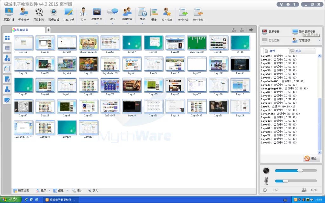Screen dimensions: 325x203
Task: Select student thumbnail layzhelei63
Action: [110, 65]
